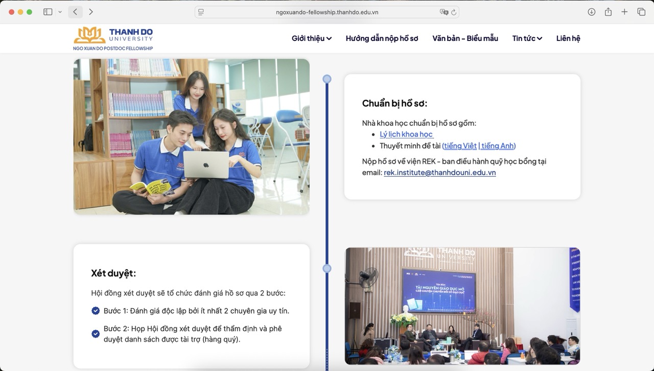The height and width of the screenshot is (371, 654).
Task: Click the Safari back arrow button
Action: [x=75, y=12]
